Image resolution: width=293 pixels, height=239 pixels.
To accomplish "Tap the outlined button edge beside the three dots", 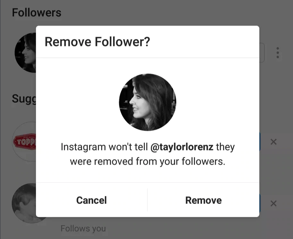I will [262, 53].
